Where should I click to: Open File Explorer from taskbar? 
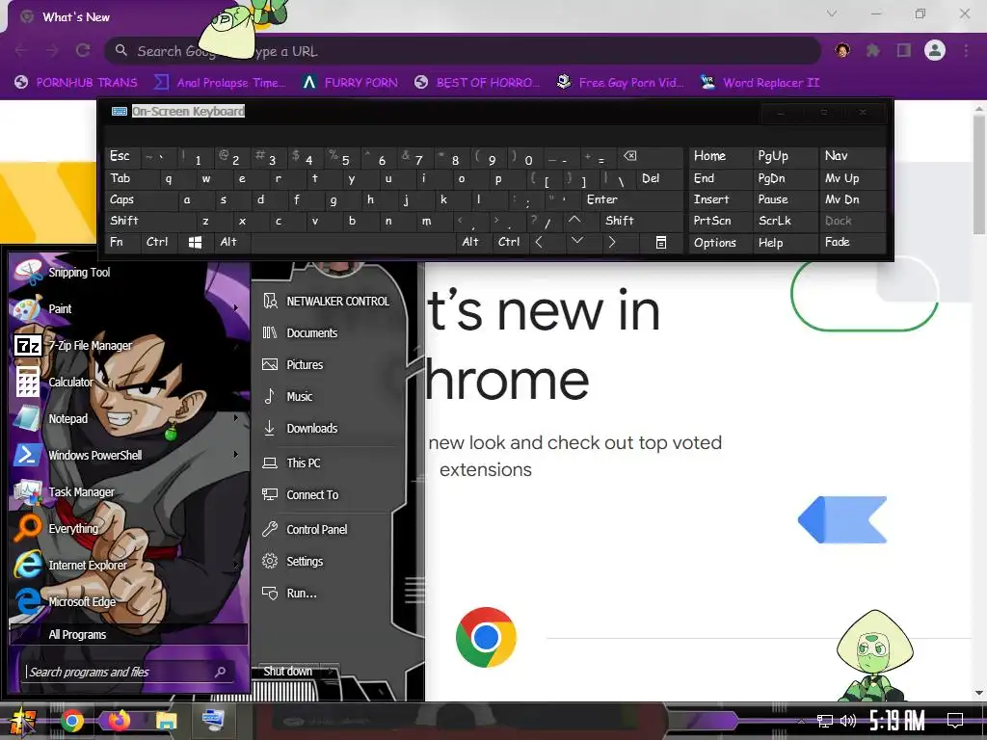[x=166, y=721]
